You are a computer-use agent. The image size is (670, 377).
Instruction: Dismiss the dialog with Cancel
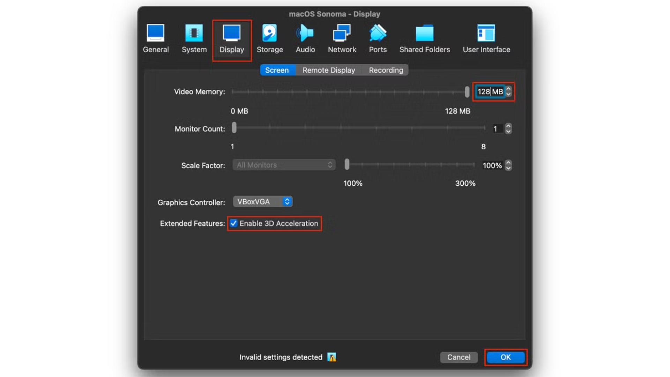coord(459,357)
